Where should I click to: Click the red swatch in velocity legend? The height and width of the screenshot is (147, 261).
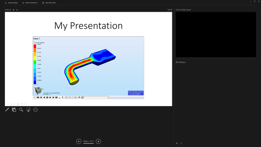(x=35, y=46)
